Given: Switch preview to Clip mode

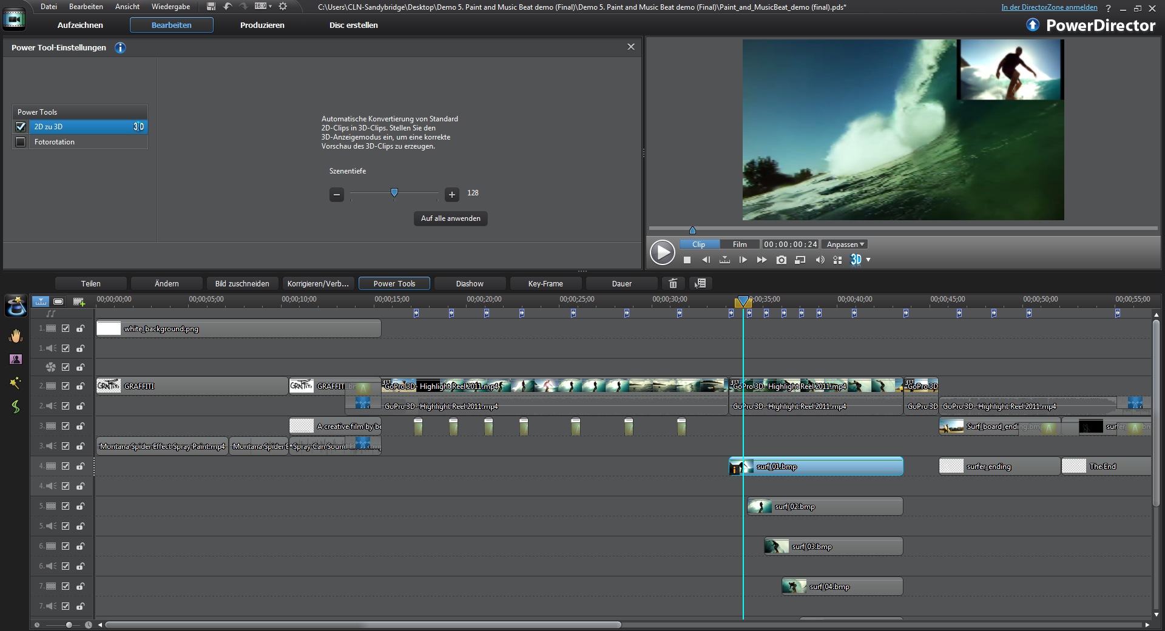Looking at the screenshot, I should pos(698,245).
